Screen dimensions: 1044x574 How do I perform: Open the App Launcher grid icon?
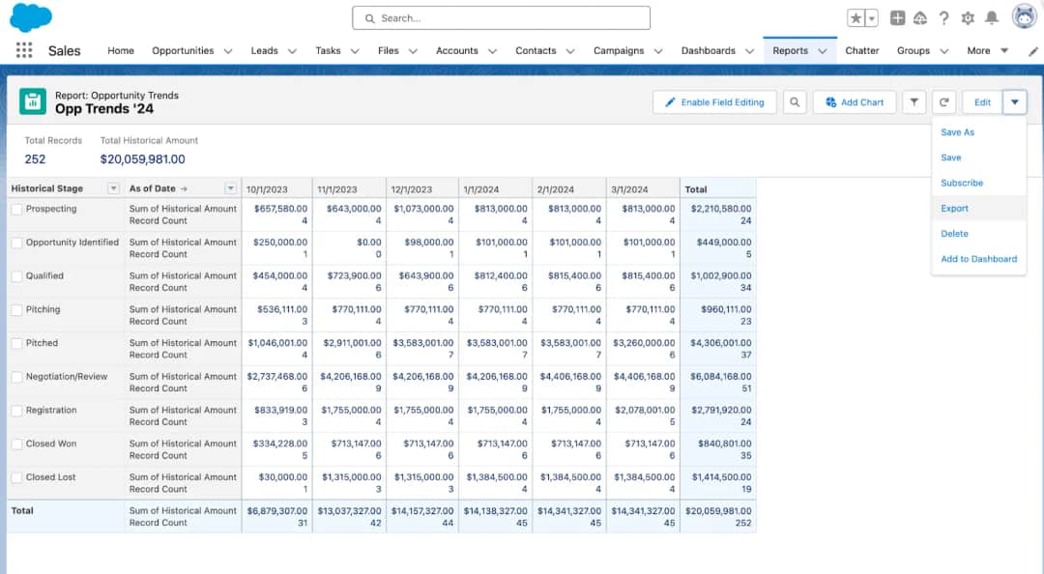pos(24,50)
